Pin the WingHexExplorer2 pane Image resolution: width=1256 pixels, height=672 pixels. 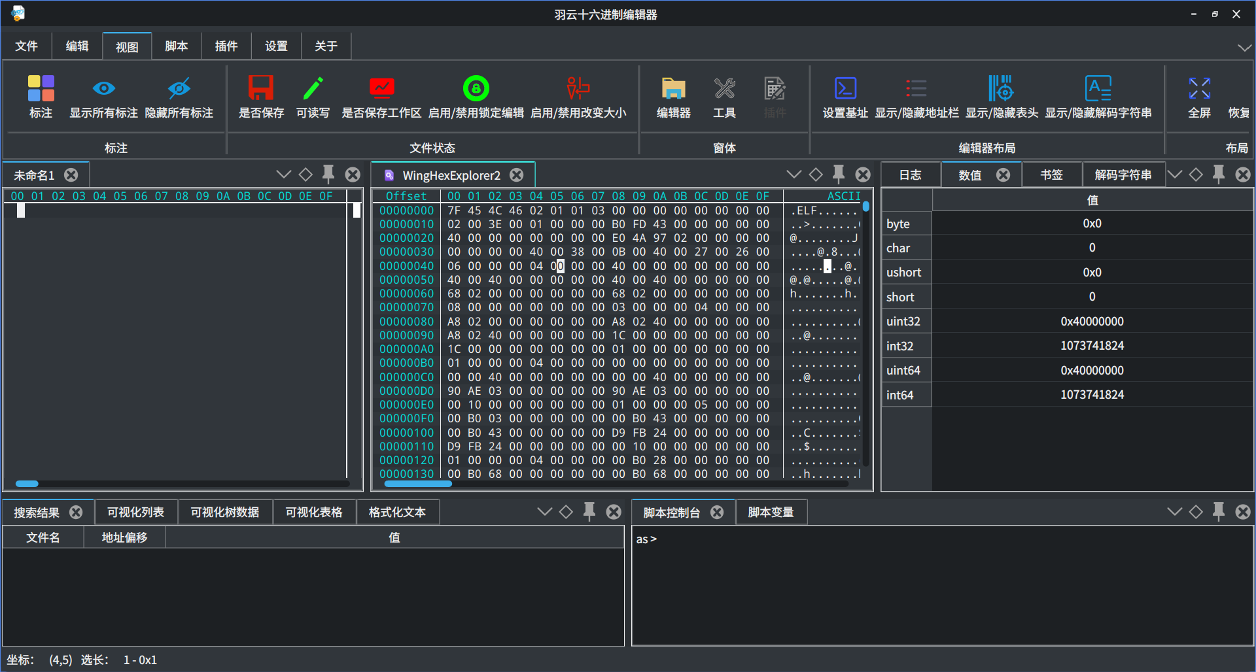coord(839,174)
